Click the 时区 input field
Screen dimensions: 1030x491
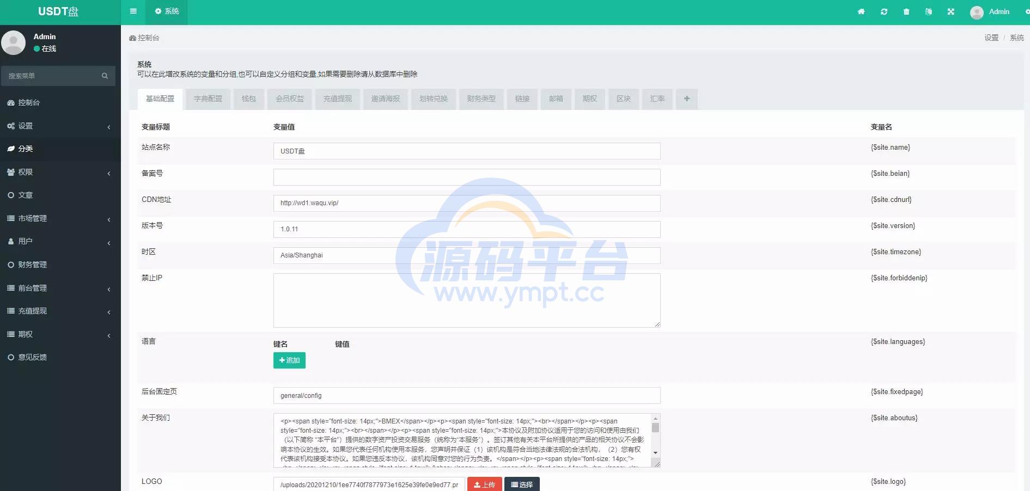[x=467, y=255]
